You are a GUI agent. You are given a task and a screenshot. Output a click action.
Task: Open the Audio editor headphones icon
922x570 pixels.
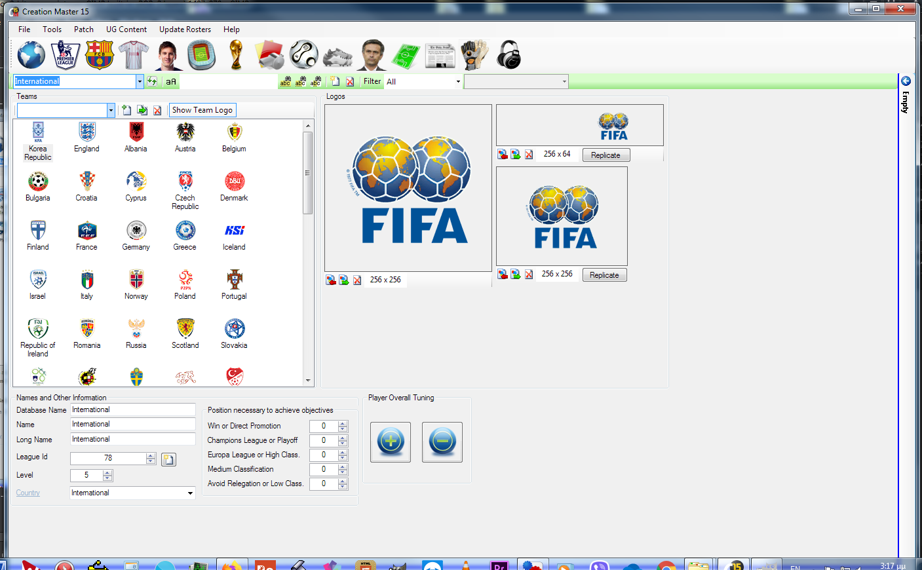(509, 55)
